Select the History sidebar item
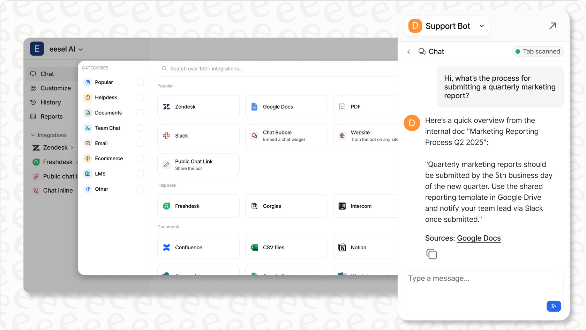586x330 pixels. (51, 102)
